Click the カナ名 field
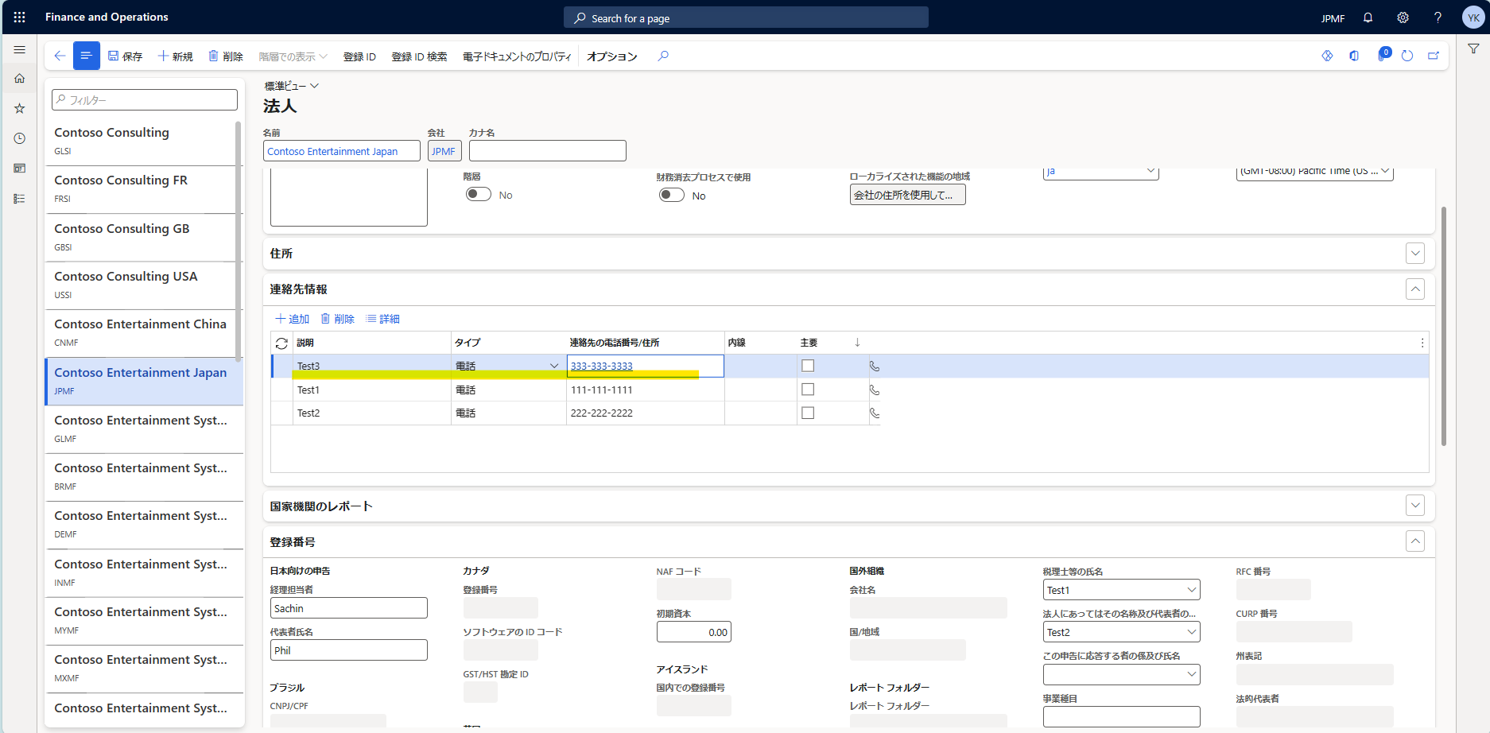 click(547, 151)
